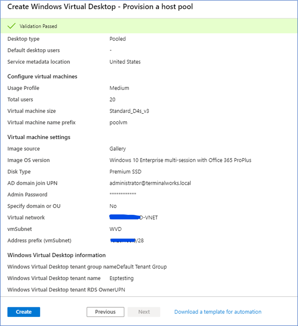The width and height of the screenshot is (298, 326).
Task: Click the Address prefix (vmSubnet) label
Action: click(x=40, y=241)
